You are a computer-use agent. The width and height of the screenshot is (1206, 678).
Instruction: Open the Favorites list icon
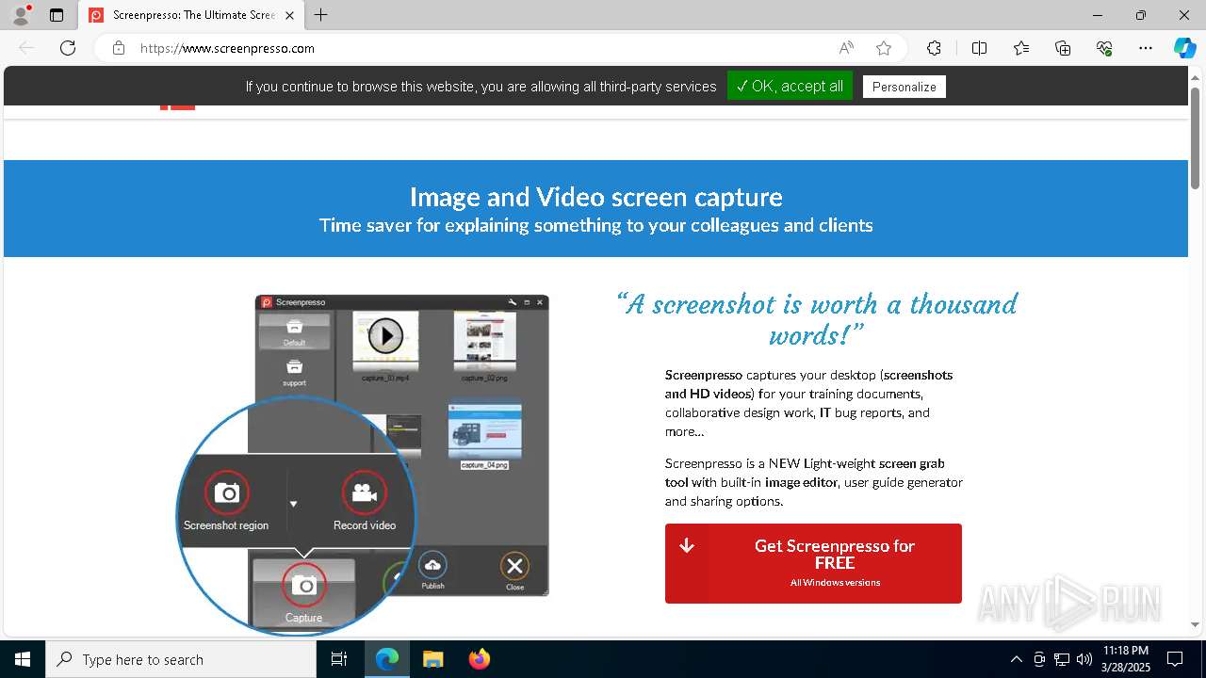(x=1021, y=48)
